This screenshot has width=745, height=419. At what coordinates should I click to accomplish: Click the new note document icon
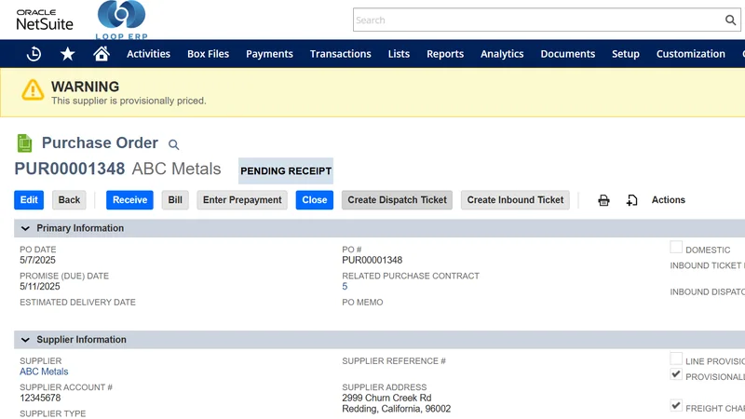pos(631,200)
